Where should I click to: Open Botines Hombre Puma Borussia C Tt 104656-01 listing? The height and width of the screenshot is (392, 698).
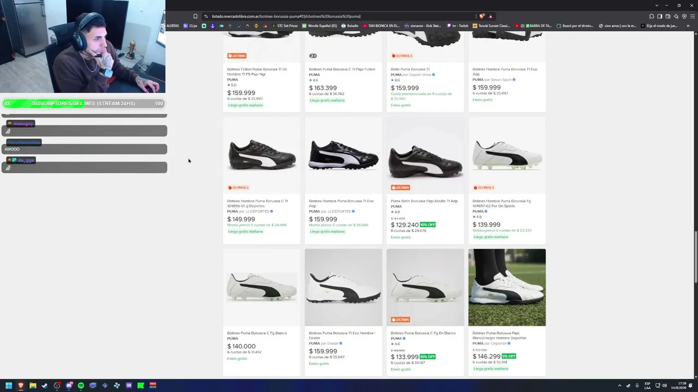(257, 204)
